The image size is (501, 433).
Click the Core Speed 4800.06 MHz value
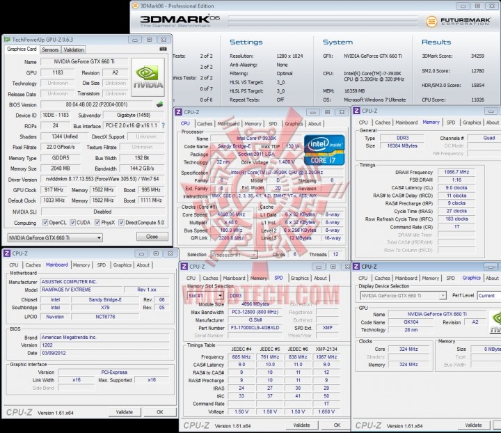point(231,214)
